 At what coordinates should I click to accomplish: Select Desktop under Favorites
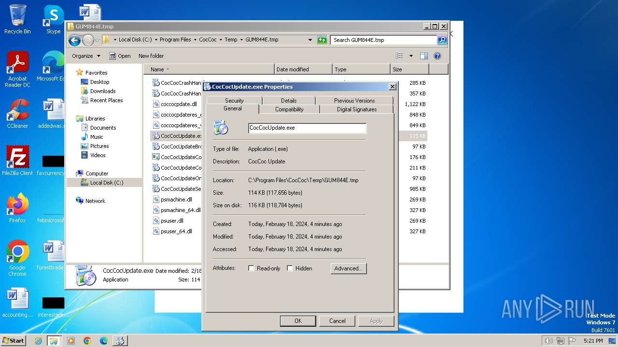coord(99,82)
